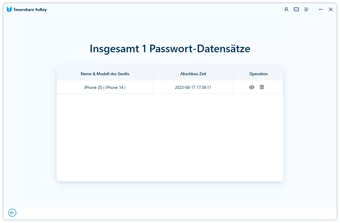Screen dimensions: 340x223
Task: Minimize the 4uKey window
Action: 320,10
